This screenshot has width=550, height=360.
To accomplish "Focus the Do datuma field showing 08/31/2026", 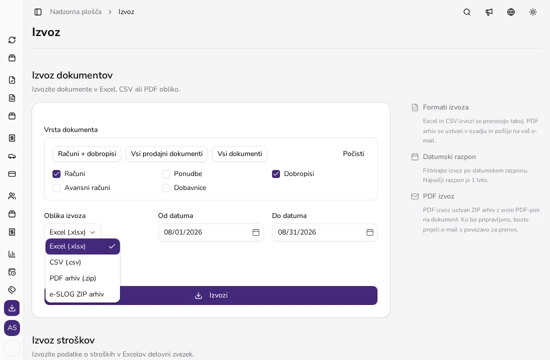I will (x=325, y=232).
